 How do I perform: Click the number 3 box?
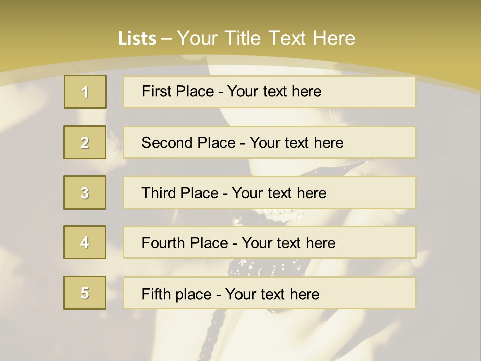tap(85, 193)
